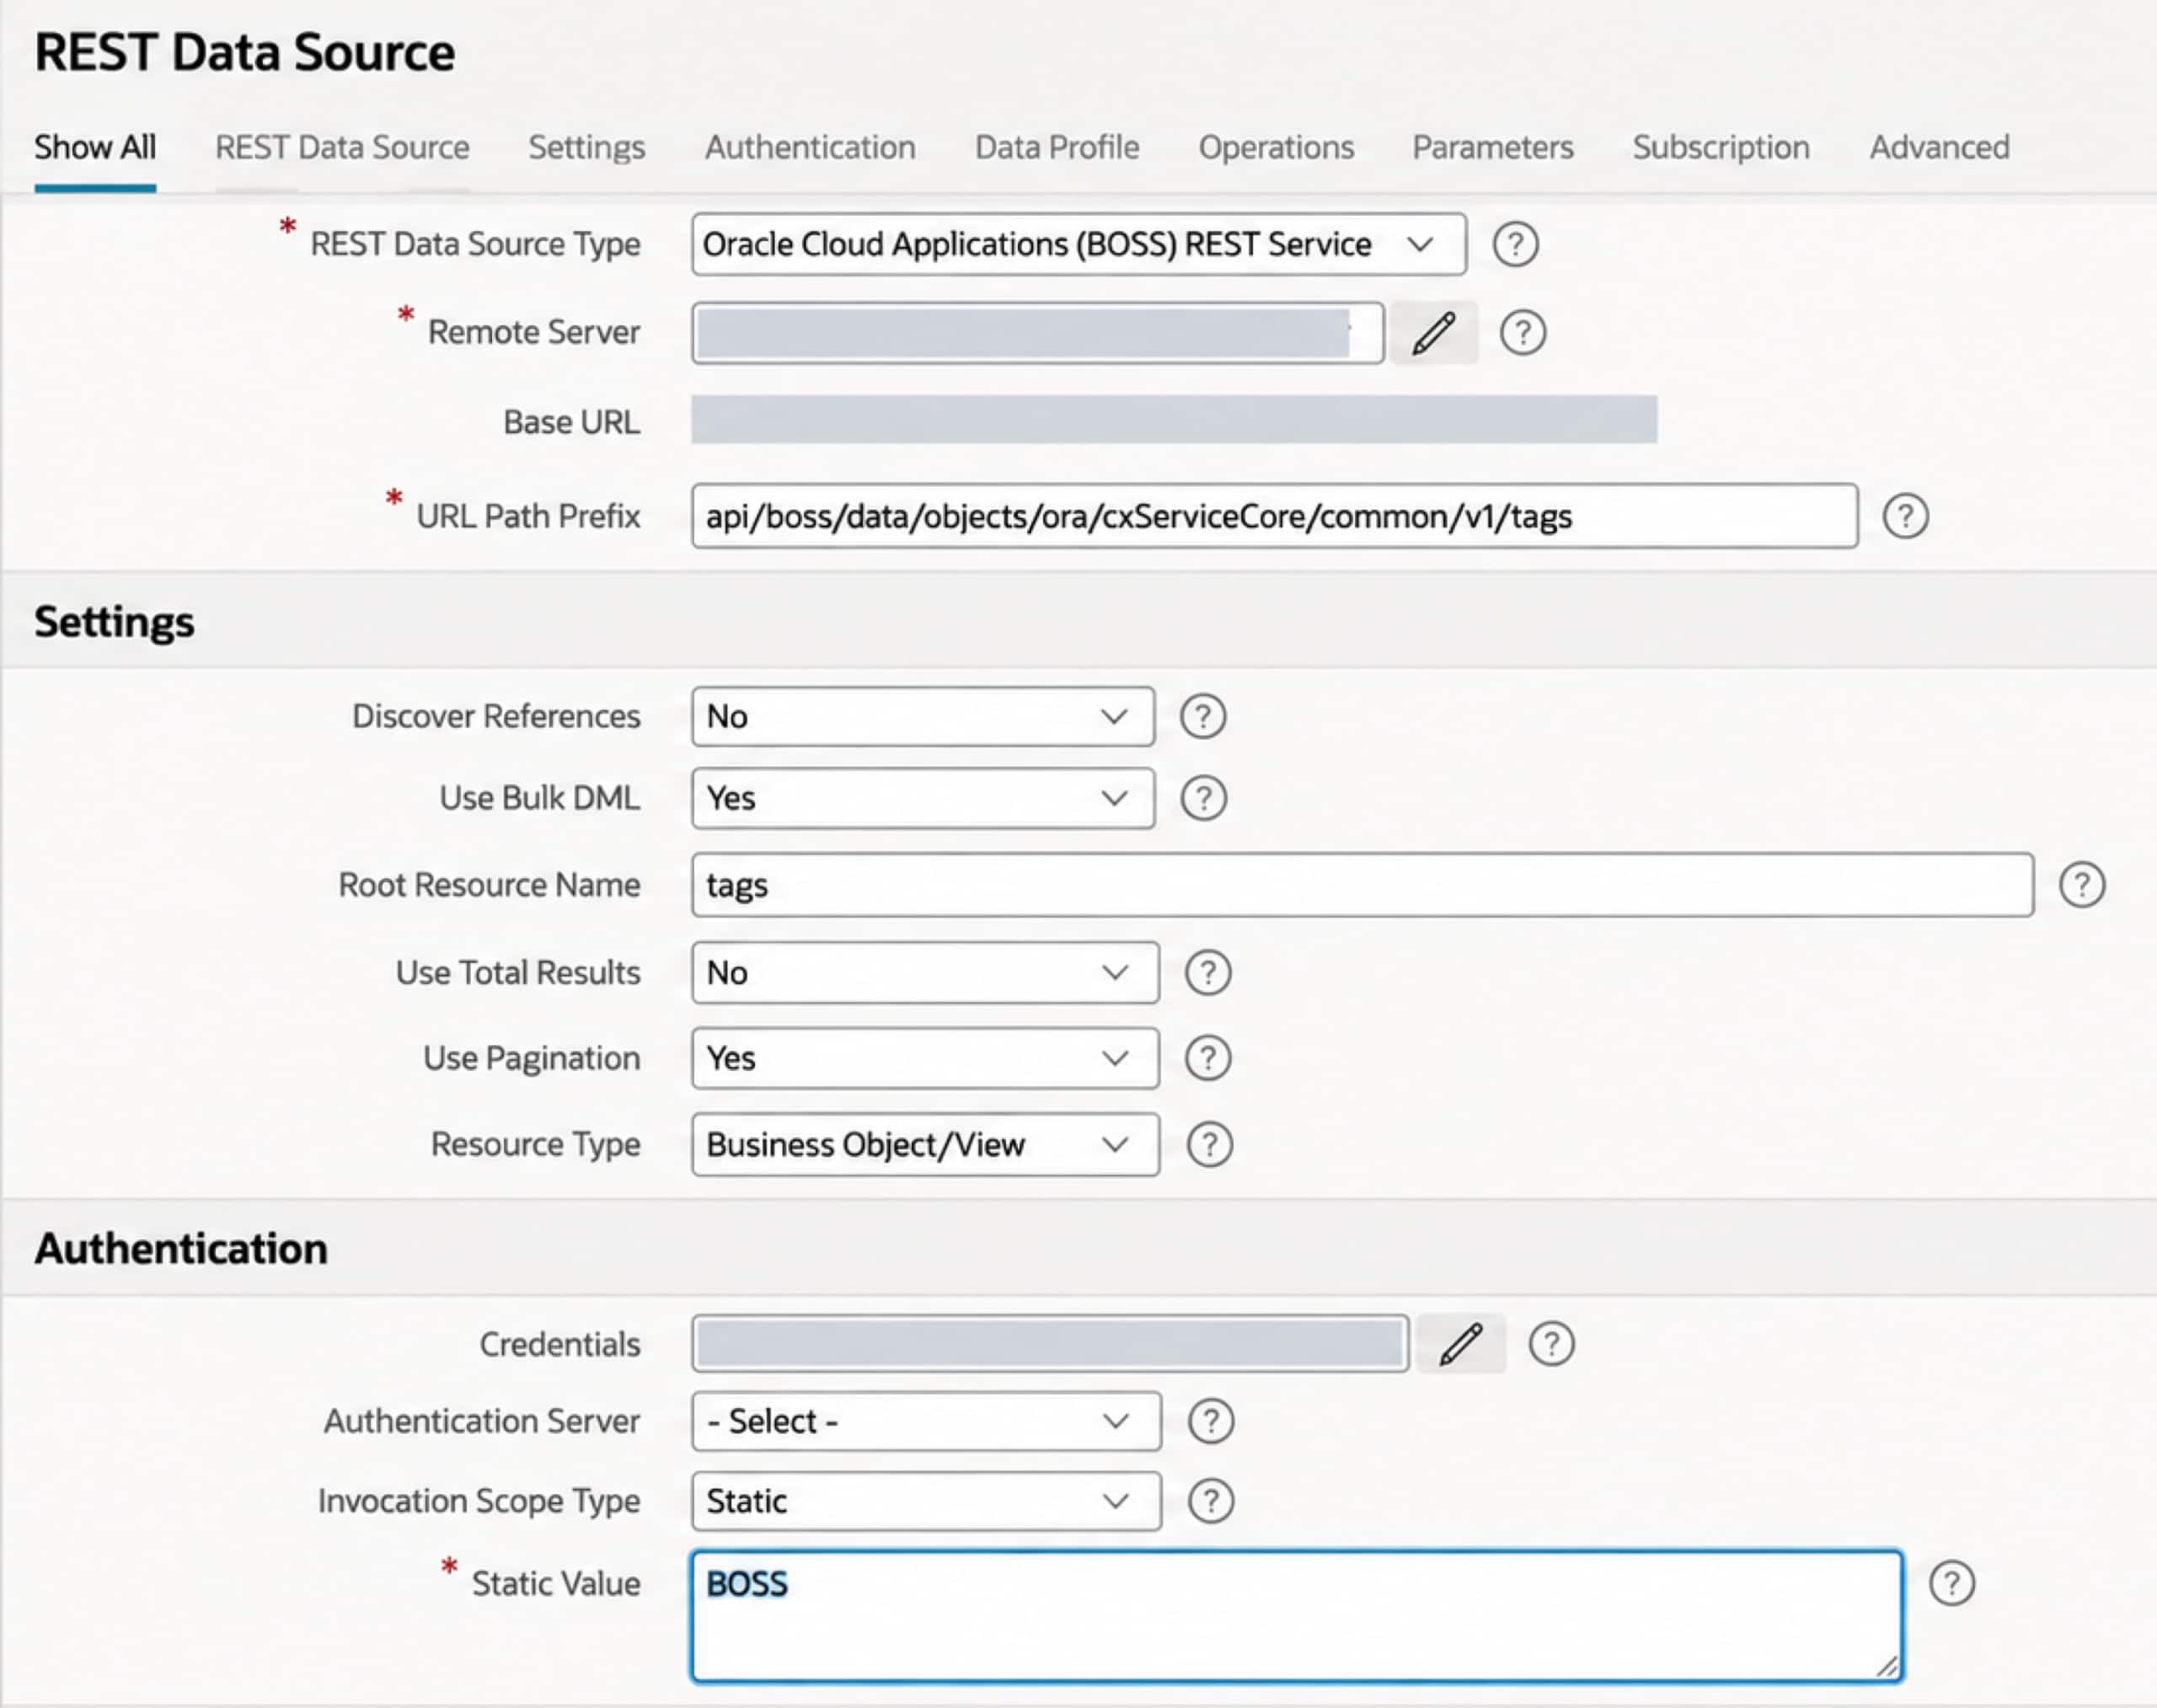Show help for Use Total Results
Image resolution: width=2157 pixels, height=1708 pixels.
coord(1207,972)
